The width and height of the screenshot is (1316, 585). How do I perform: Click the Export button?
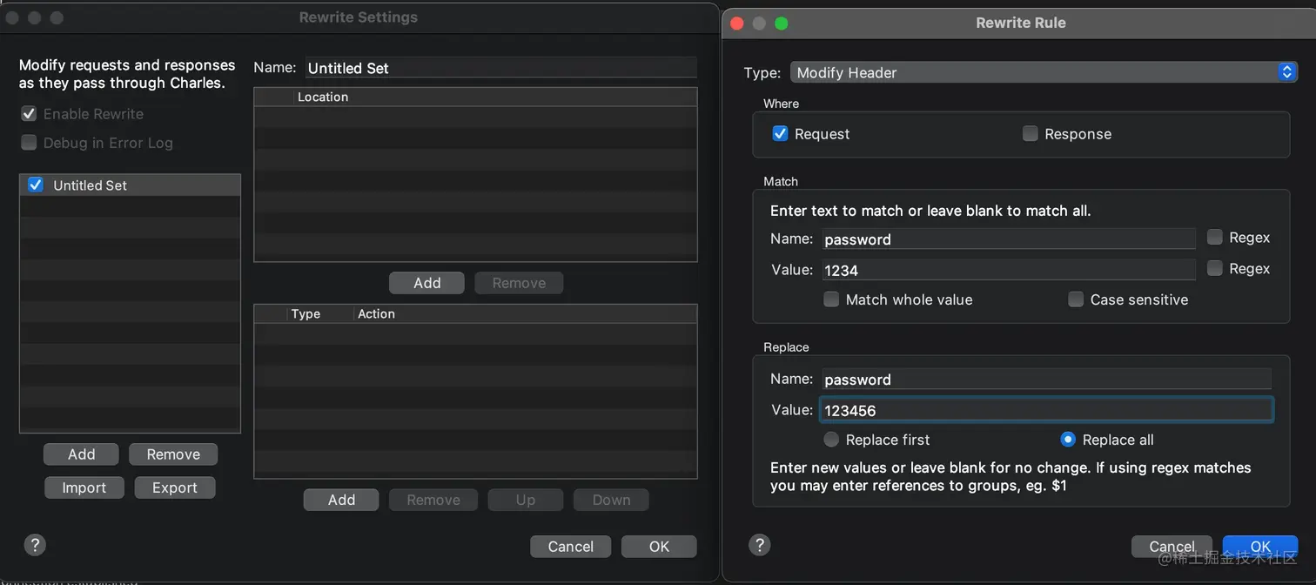175,487
